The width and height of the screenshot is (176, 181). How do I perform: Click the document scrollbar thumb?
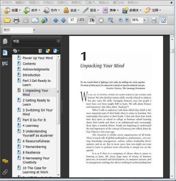[172, 51]
